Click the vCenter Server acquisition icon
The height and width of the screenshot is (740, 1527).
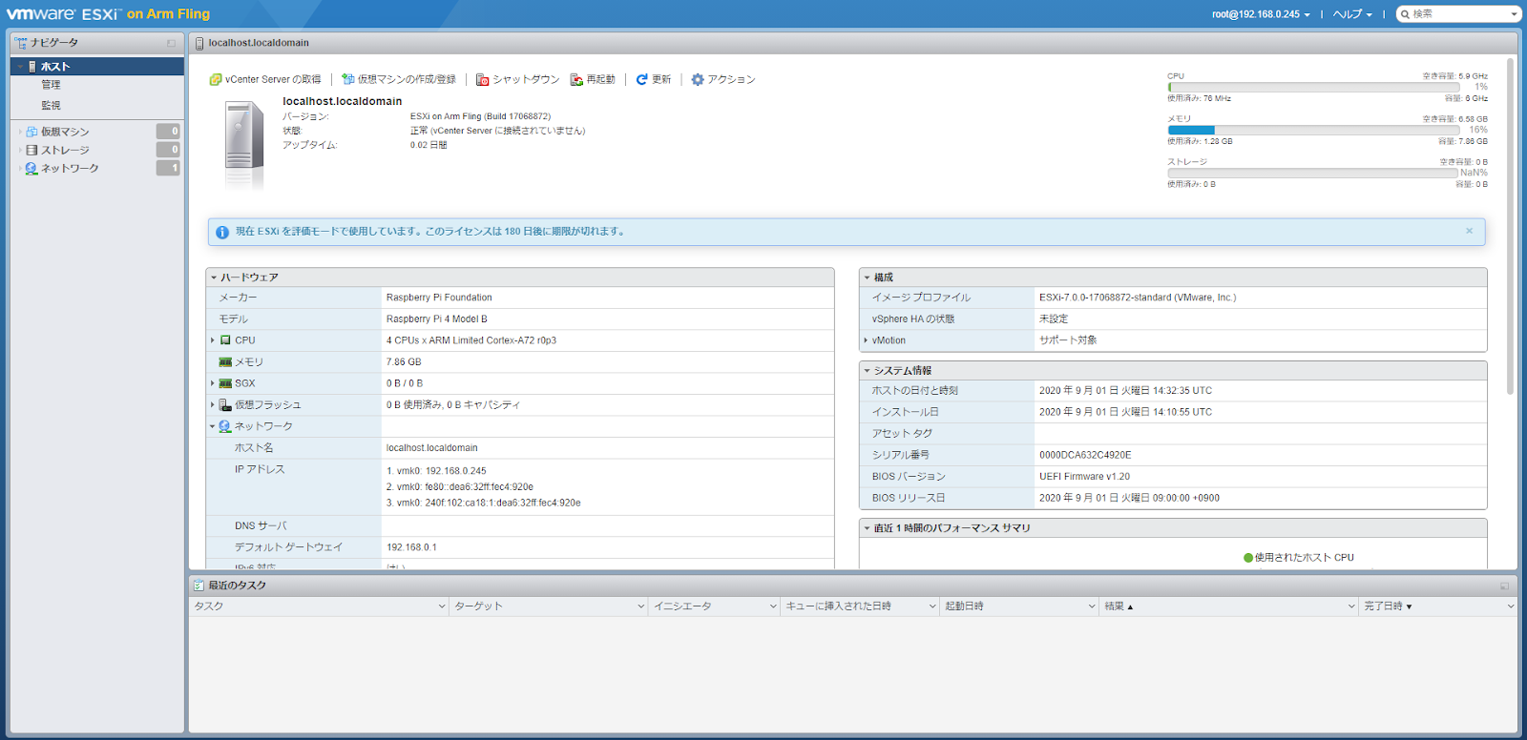216,80
